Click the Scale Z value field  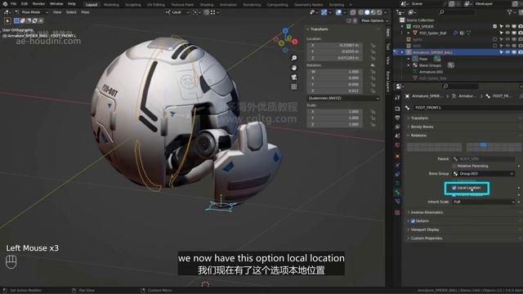pos(334,124)
